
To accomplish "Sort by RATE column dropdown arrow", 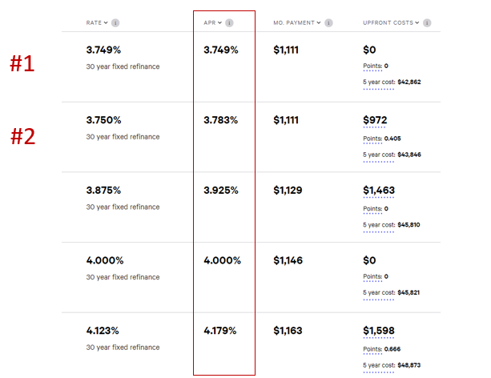I will pos(106,23).
